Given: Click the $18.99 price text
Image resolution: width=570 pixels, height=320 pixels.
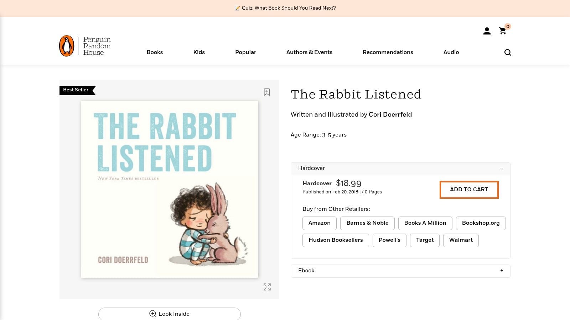Looking at the screenshot, I should 348,183.
